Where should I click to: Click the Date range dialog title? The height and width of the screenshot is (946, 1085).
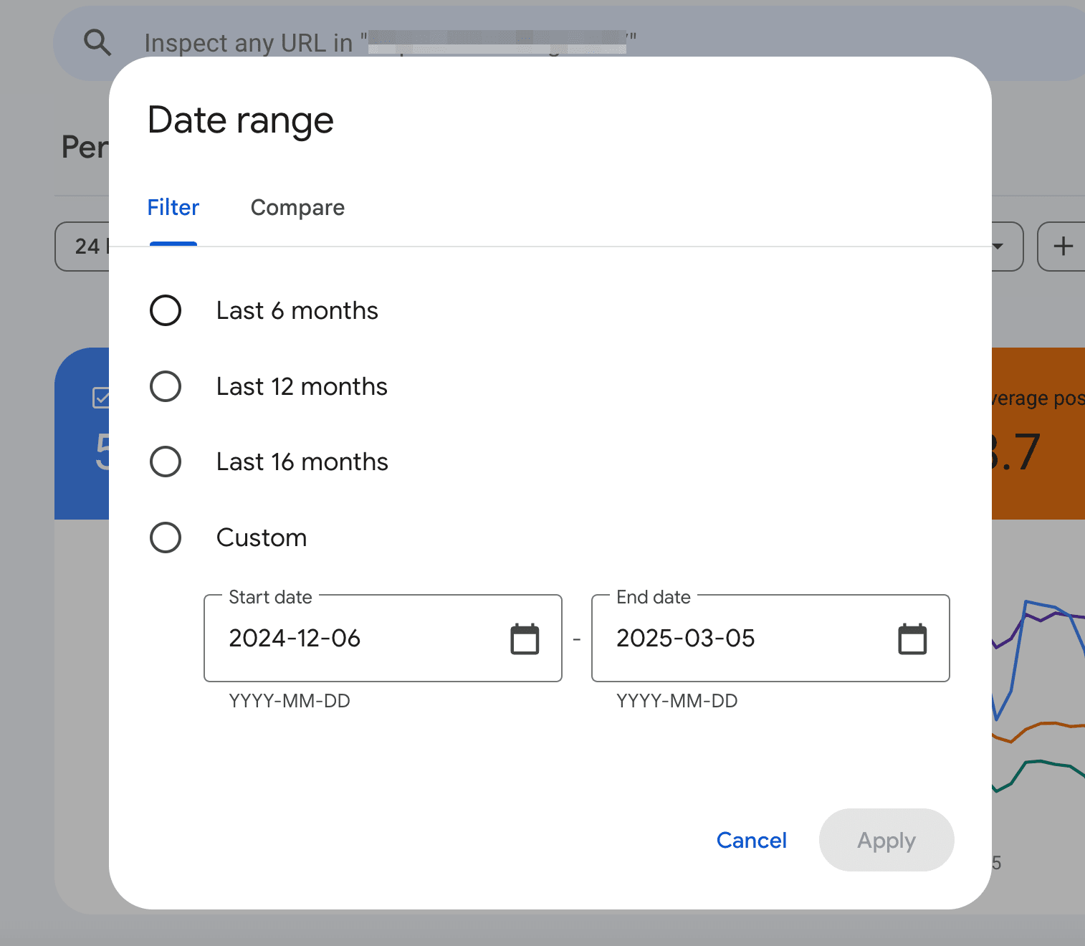pos(240,120)
